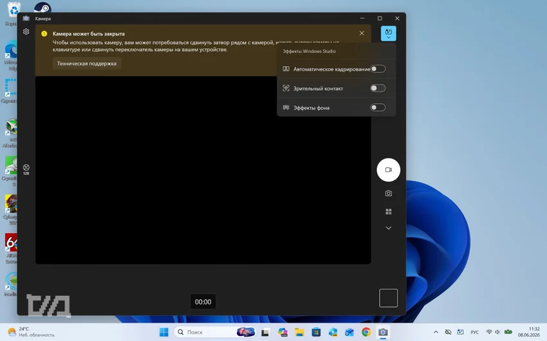
Task: Open Copilot app from taskbar
Action: (x=283, y=332)
